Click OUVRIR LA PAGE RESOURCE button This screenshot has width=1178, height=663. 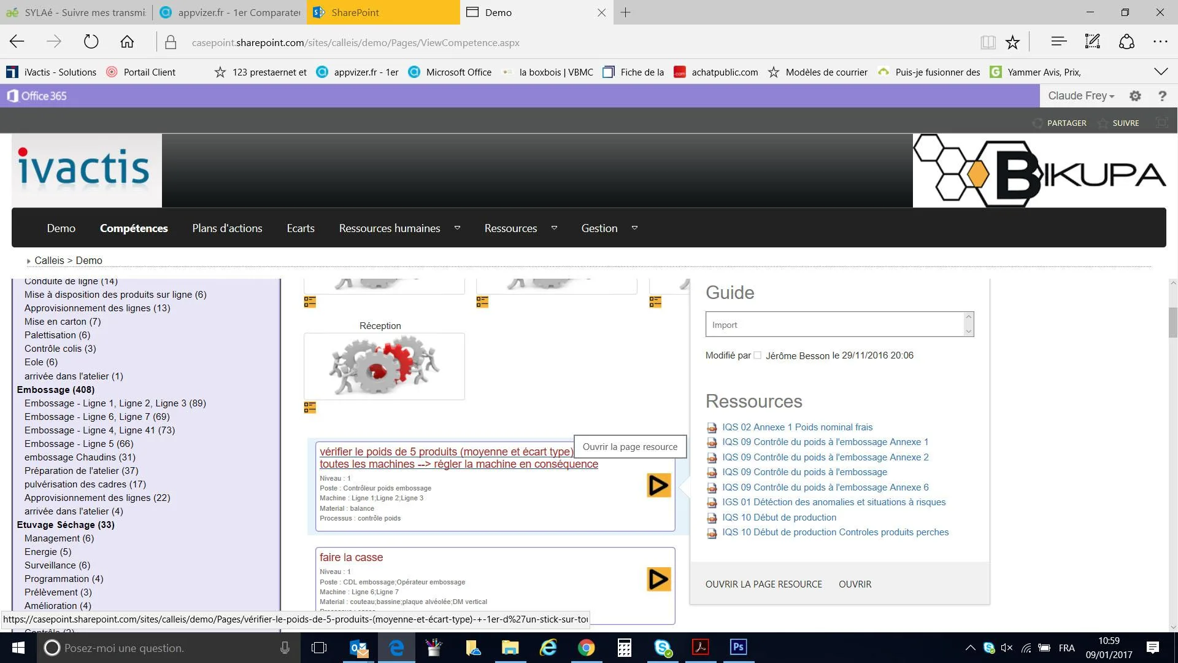(x=764, y=584)
